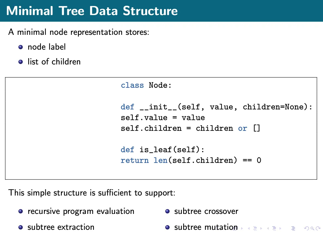323x232 pixels.
Task: Click the "return len(self.children) == 0" line
Action: (191, 160)
